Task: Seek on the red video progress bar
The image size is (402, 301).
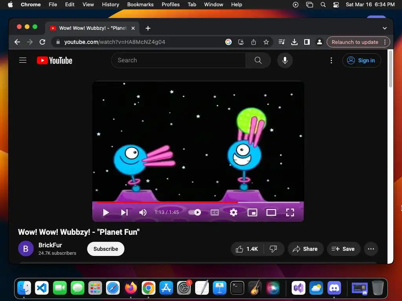Action: 198,202
